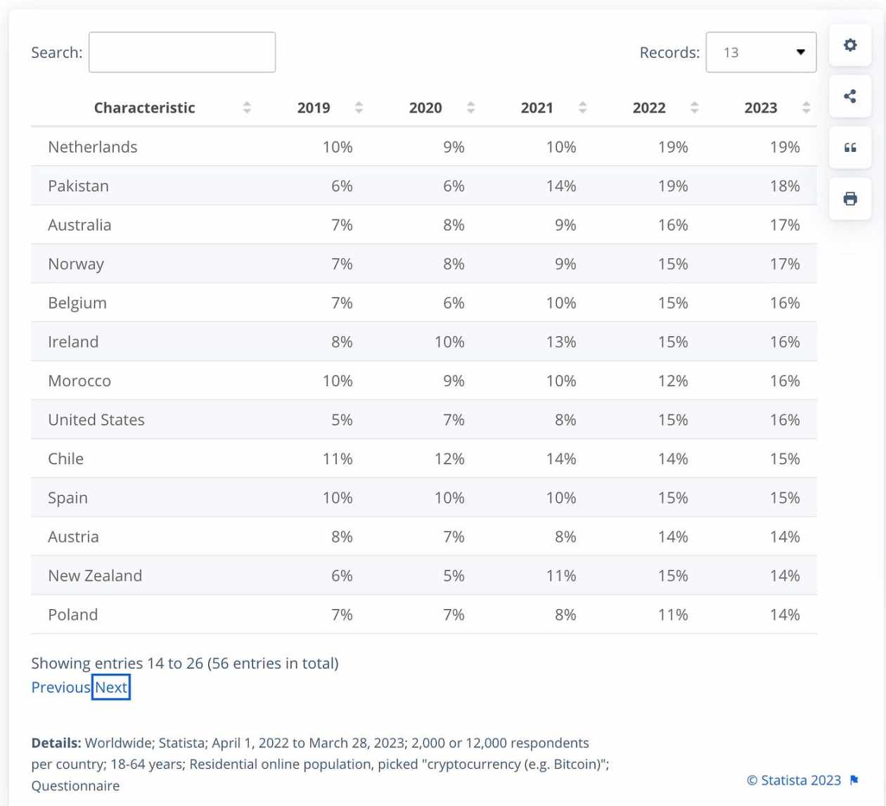Image resolution: width=886 pixels, height=806 pixels.
Task: Click the share icon
Action: click(x=850, y=96)
